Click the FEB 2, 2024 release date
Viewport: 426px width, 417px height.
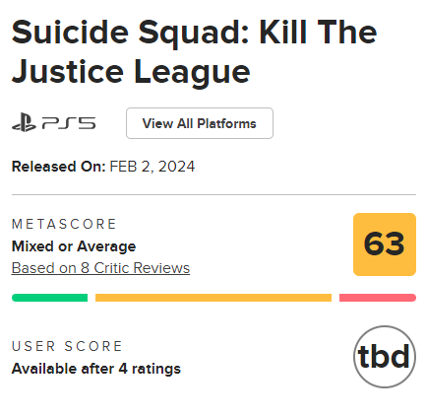tap(152, 167)
